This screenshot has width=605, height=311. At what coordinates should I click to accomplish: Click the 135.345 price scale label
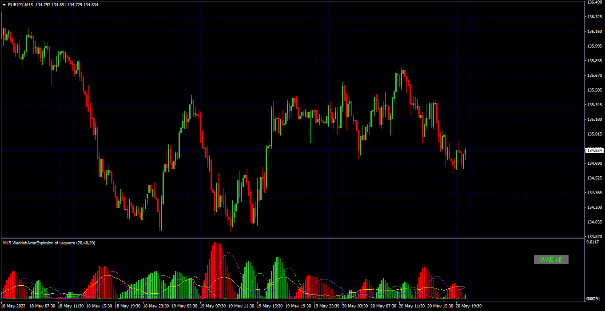point(594,105)
